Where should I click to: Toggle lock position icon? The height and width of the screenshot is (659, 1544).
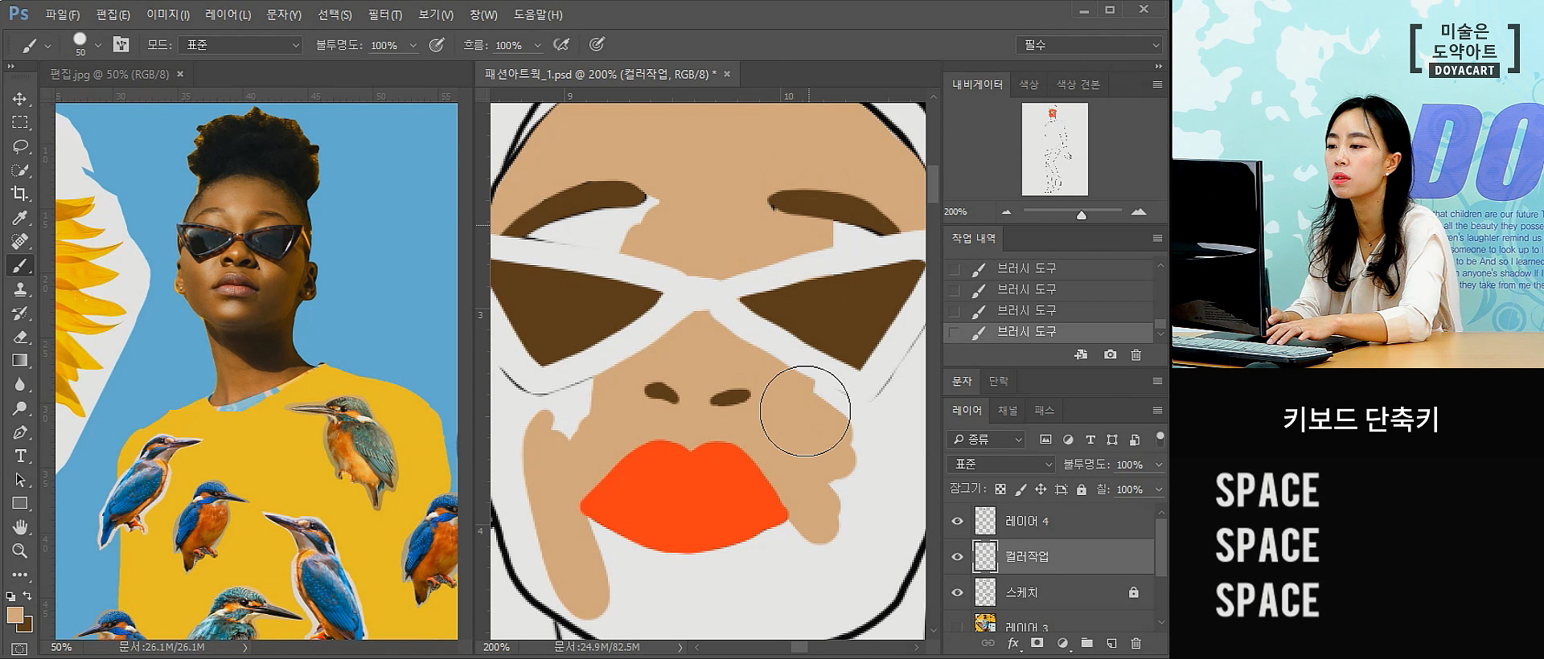(1041, 489)
